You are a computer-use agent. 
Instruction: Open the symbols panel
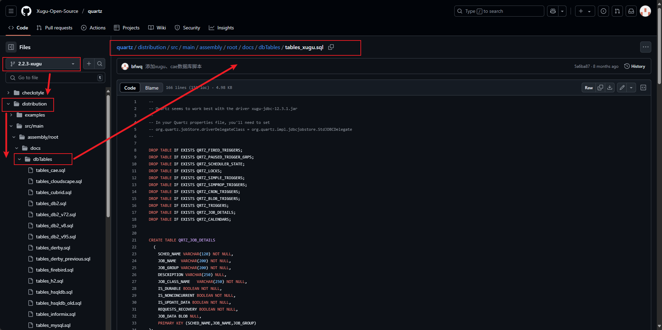tap(643, 88)
